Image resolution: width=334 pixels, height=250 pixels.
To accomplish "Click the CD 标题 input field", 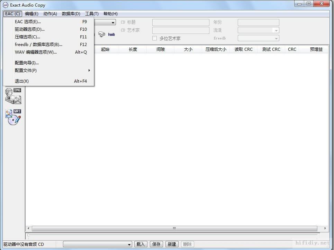I will pos(181,22).
